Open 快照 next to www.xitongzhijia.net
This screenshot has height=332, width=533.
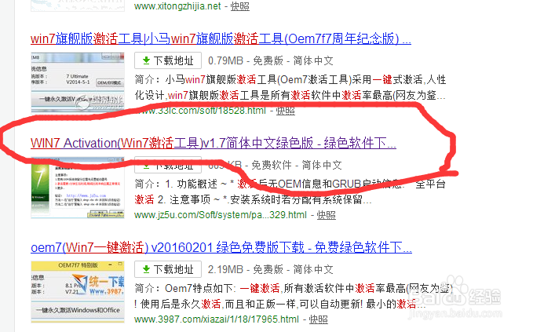240,6
